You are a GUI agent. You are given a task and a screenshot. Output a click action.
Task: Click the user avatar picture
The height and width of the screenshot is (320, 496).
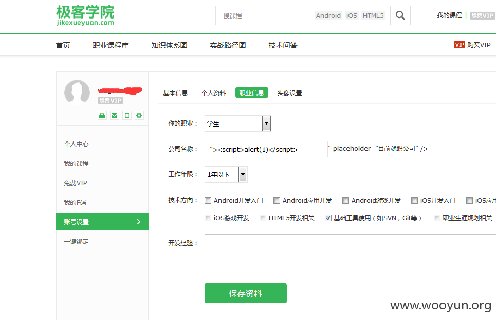(77, 93)
